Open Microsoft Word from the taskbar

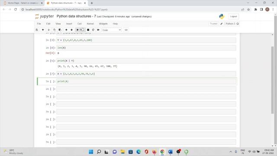170,152
